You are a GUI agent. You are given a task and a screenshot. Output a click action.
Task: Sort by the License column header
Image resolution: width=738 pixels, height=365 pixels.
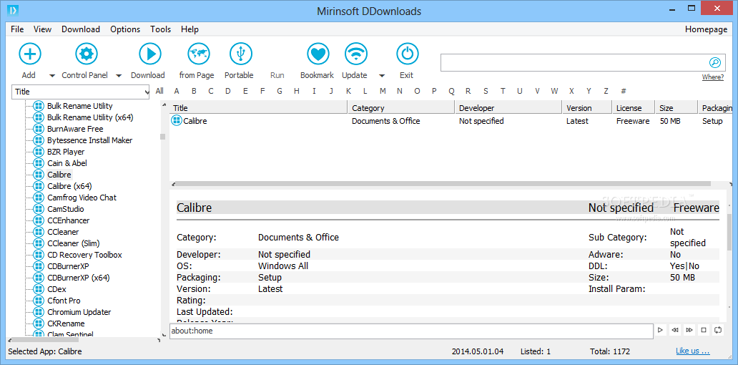point(634,108)
